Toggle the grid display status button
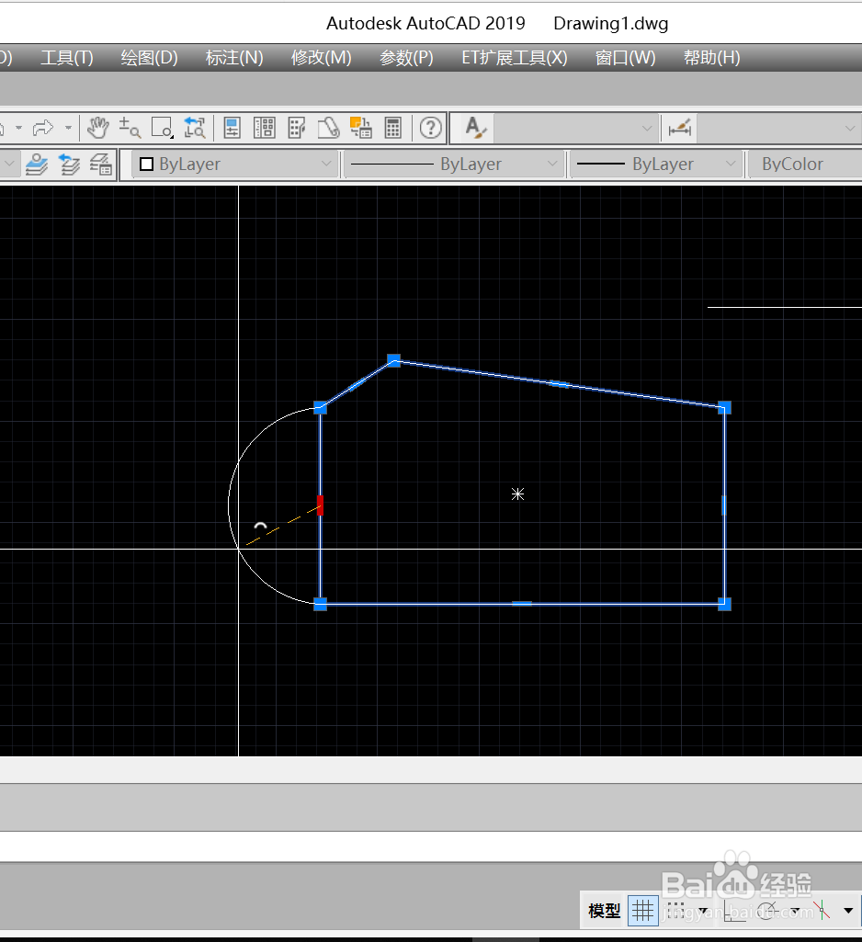 (642, 911)
